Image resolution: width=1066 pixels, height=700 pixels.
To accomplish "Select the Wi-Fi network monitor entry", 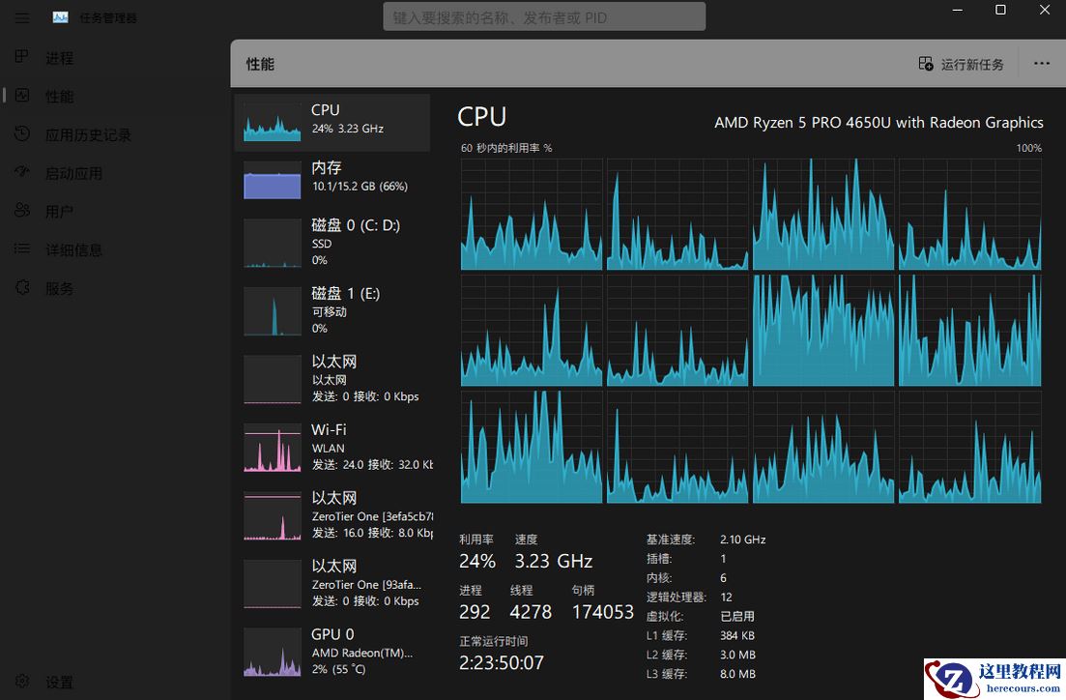I will 331,446.
